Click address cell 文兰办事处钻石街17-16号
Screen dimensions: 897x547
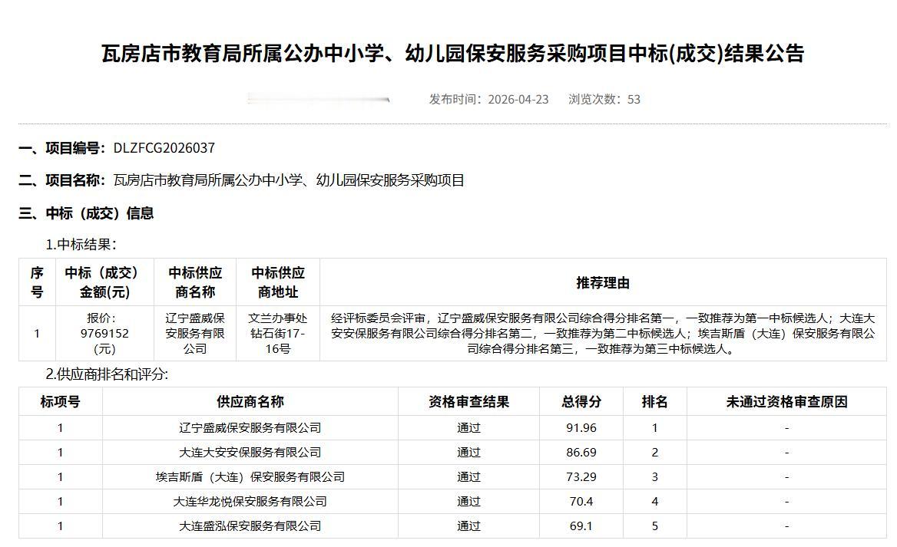click(278, 333)
